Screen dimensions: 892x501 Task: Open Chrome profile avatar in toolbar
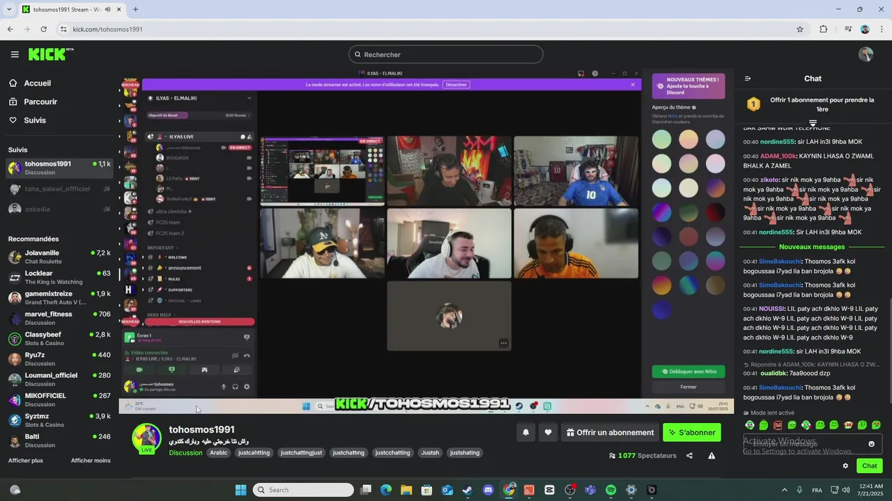[865, 29]
